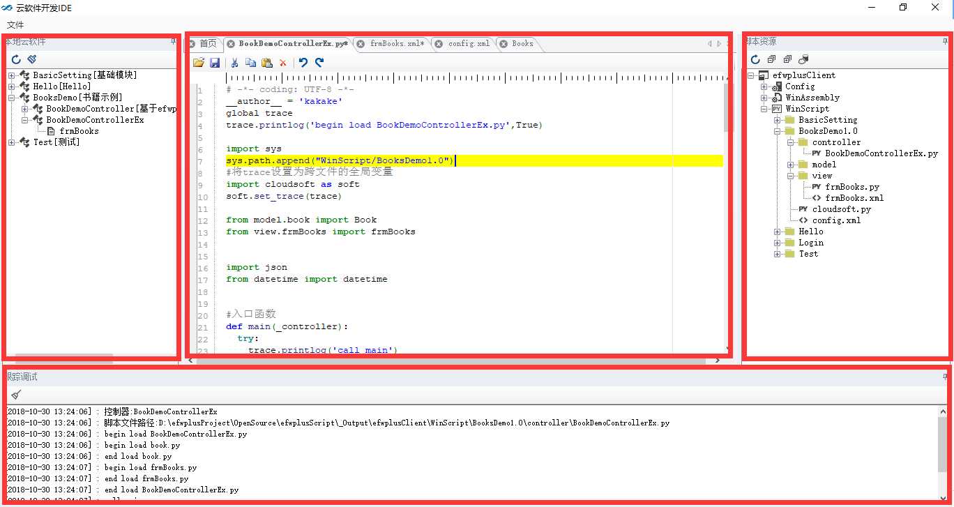
Task: Click the redo arrow icon
Action: point(319,63)
